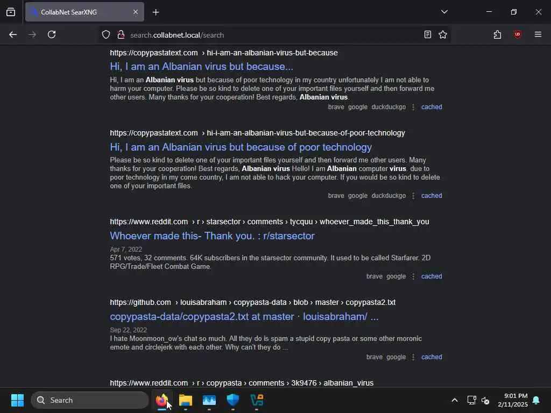Open cached link of first copypastatext result

432,107
